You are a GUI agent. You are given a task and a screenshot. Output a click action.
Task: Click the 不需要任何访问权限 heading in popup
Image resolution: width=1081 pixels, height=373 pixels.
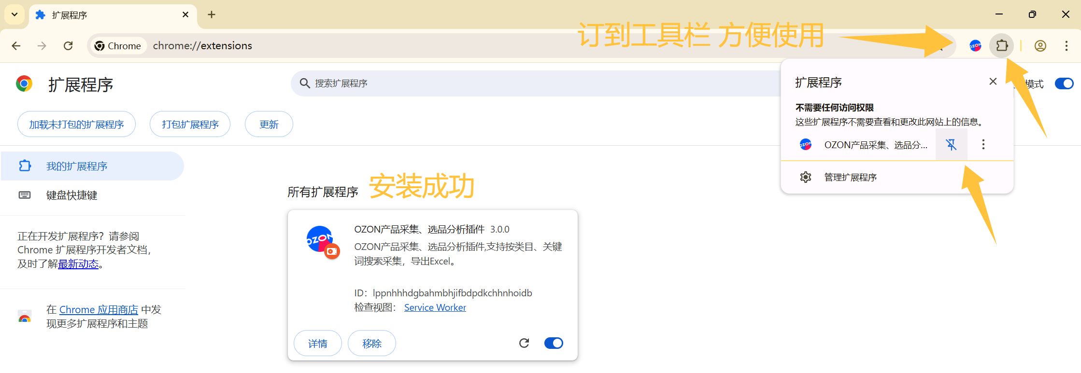835,108
